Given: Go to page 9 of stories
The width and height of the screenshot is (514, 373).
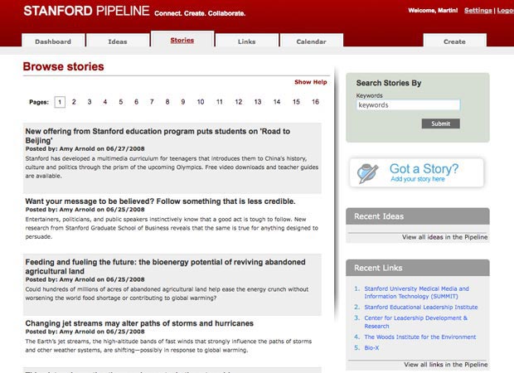Looking at the screenshot, I should (183, 102).
